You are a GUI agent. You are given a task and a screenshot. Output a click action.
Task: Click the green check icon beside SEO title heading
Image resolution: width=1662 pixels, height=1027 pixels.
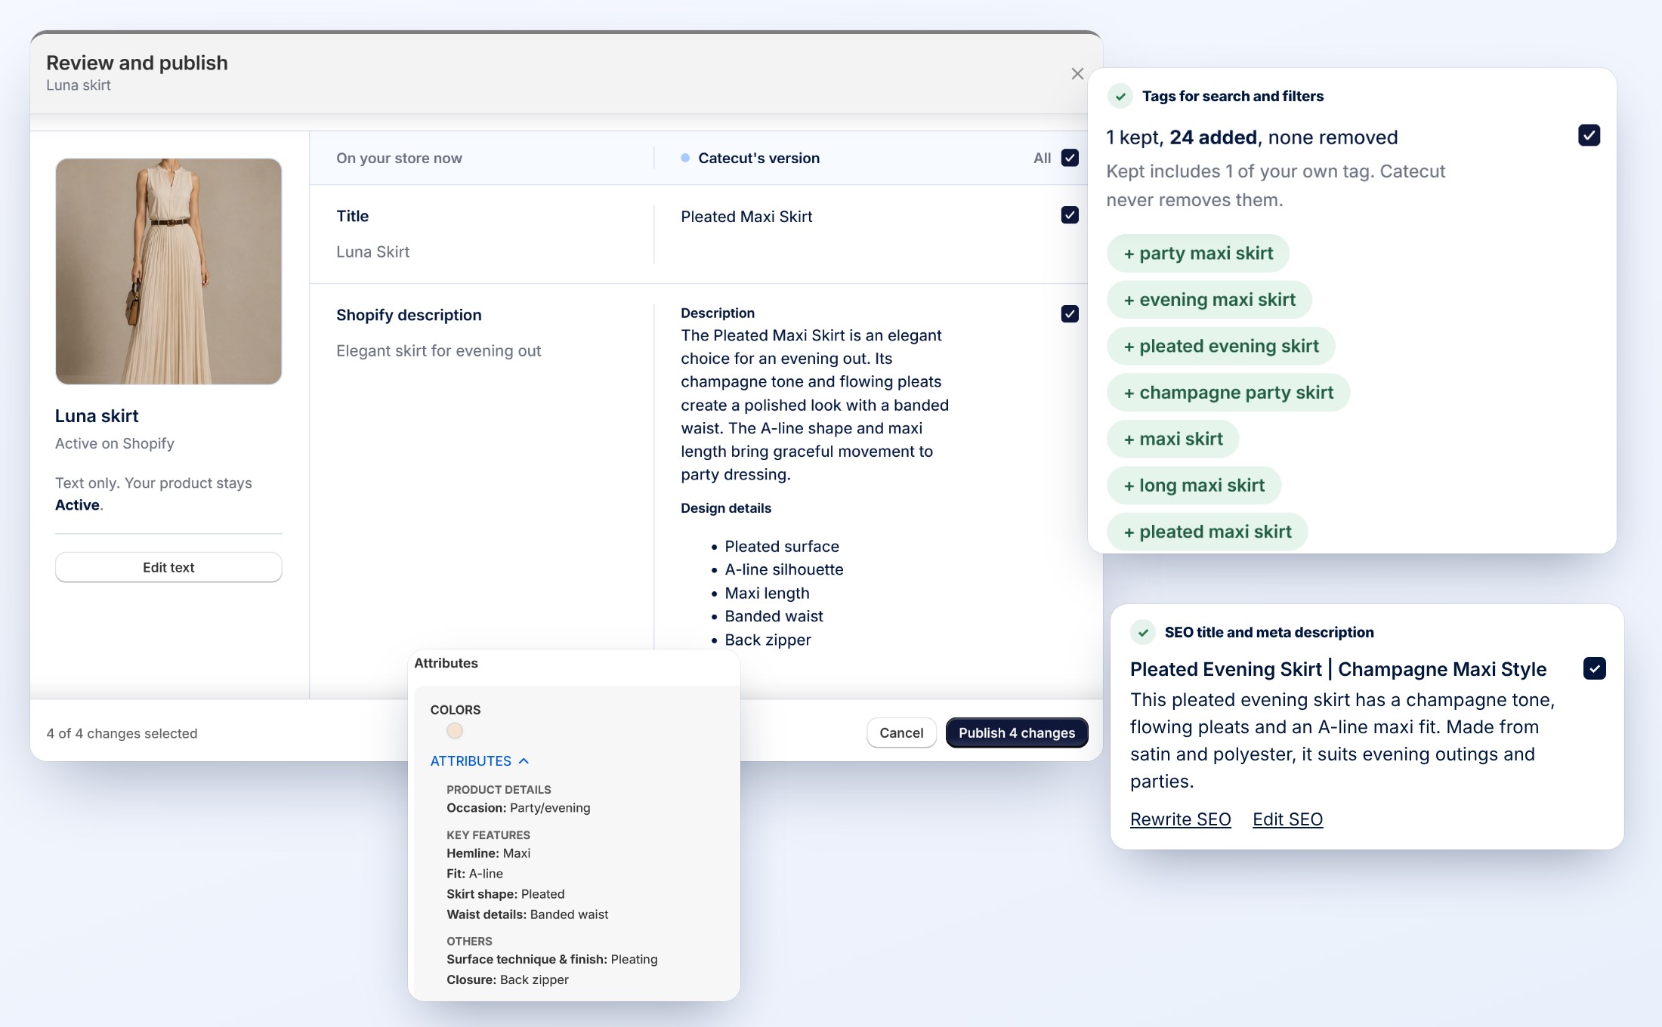click(1143, 632)
